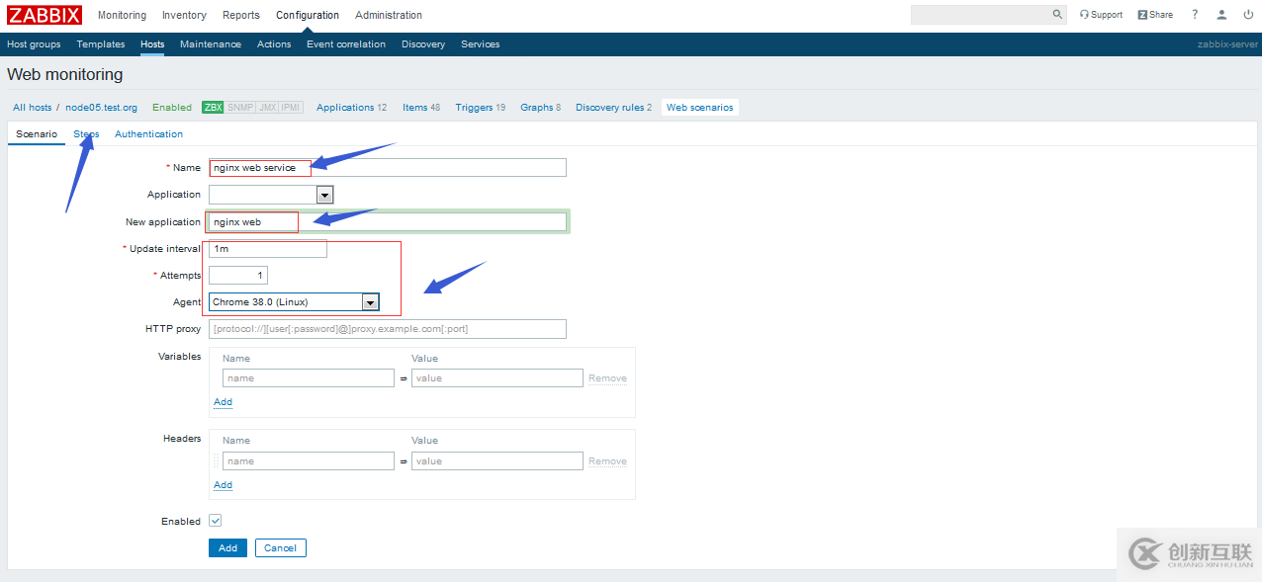Click the Enabled host status link
Viewport: 1262px width, 582px height.
[x=172, y=108]
